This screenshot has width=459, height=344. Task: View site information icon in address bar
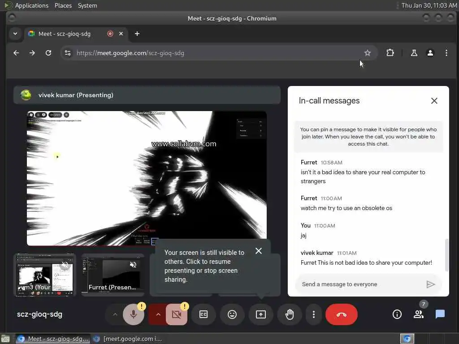click(68, 53)
